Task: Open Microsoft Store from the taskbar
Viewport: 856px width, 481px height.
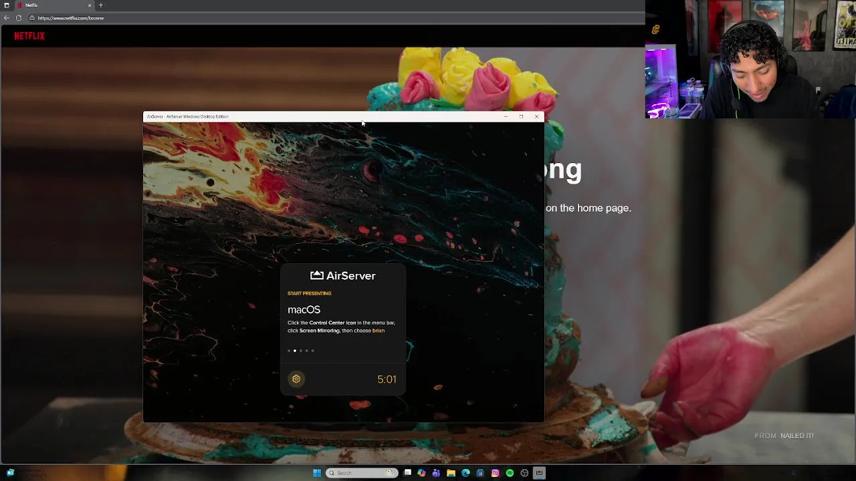Action: (480, 473)
